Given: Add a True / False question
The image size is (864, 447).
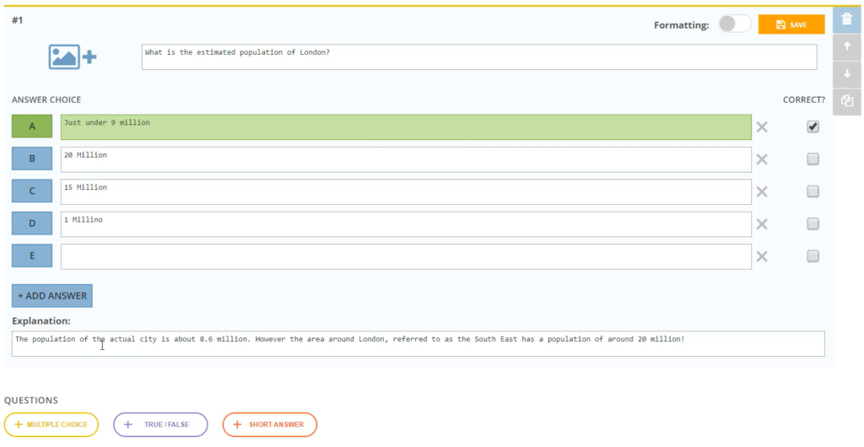Looking at the screenshot, I should click(x=160, y=424).
